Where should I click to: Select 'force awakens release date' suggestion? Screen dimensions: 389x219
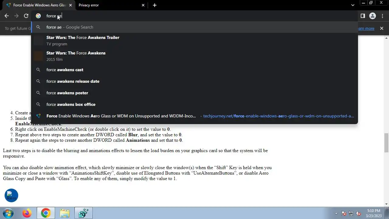click(x=194, y=81)
